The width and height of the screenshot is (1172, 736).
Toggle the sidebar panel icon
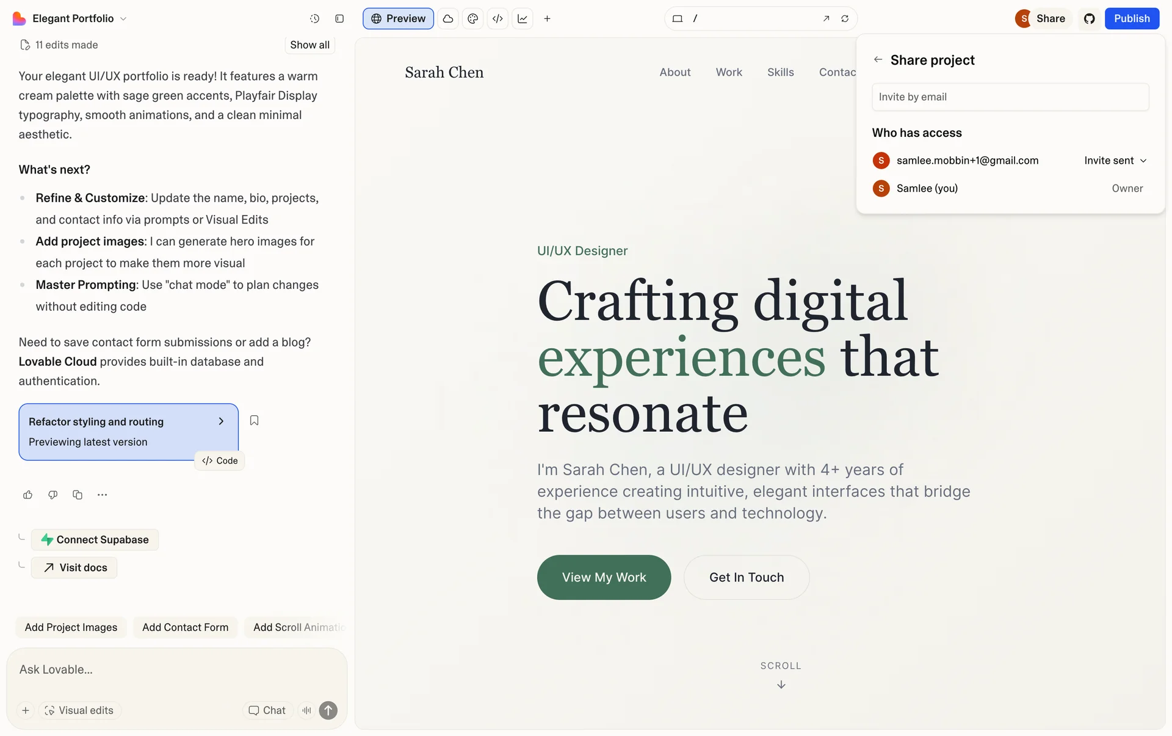339,18
